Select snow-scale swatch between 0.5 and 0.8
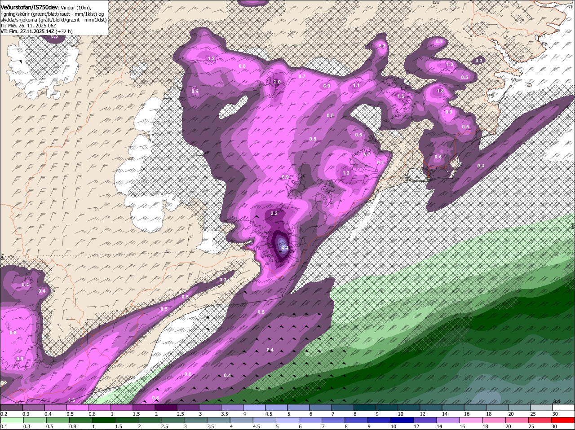Viewport: 575px width, 430px height. tap(78, 408)
